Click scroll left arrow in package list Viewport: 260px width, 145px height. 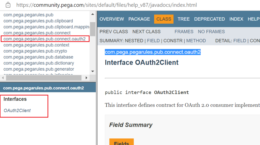3,78
